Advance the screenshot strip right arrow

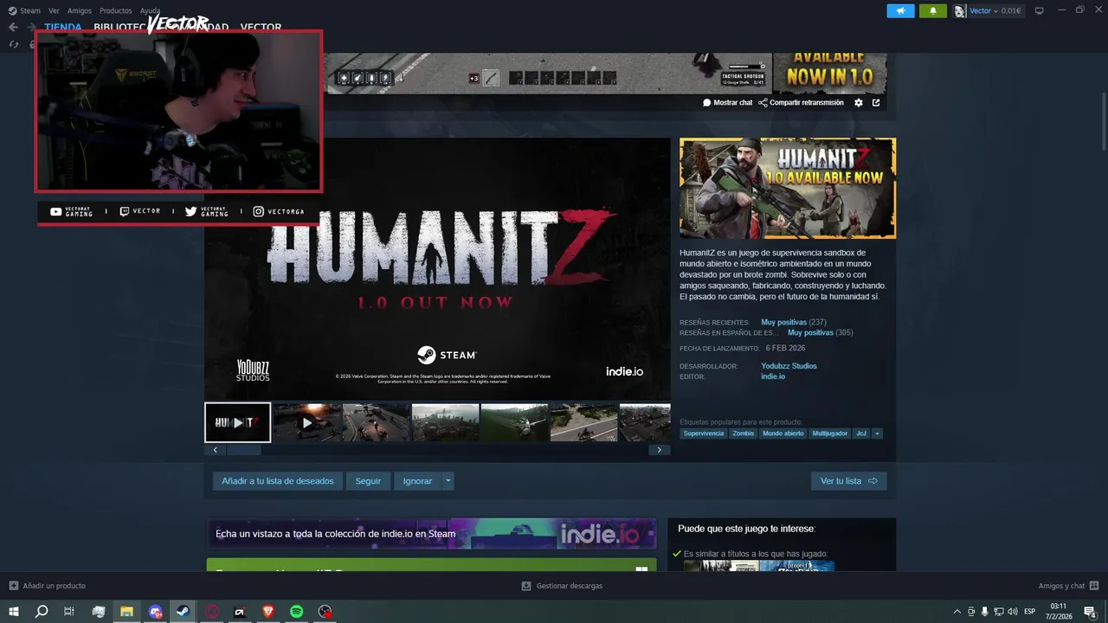[x=660, y=450]
